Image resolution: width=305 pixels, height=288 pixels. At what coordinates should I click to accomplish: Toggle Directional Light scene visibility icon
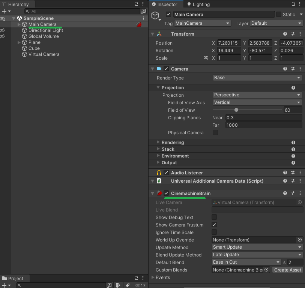pos(2,30)
